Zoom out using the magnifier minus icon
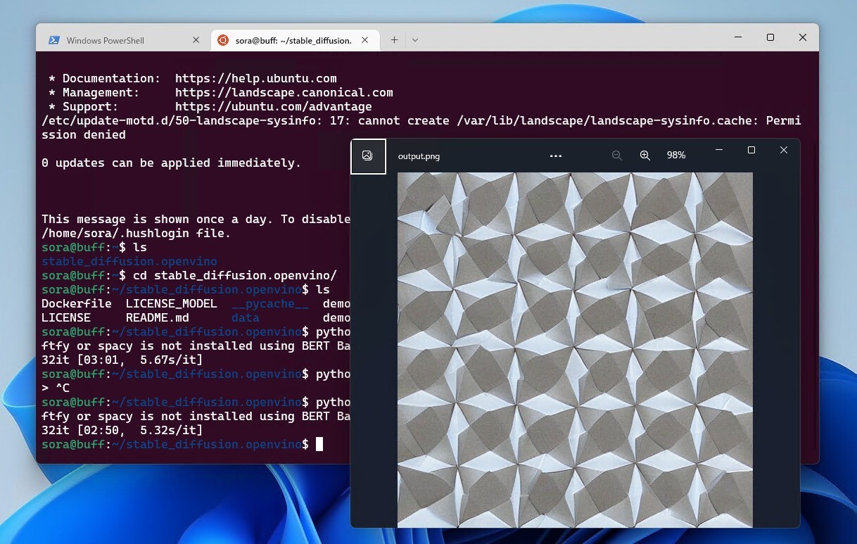The image size is (857, 544). 616,155
